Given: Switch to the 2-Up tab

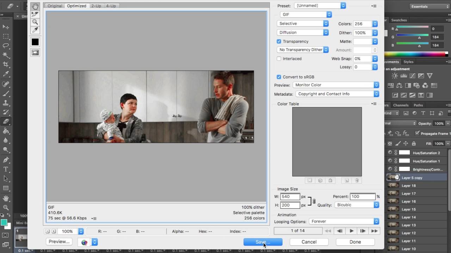Looking at the screenshot, I should [x=96, y=6].
